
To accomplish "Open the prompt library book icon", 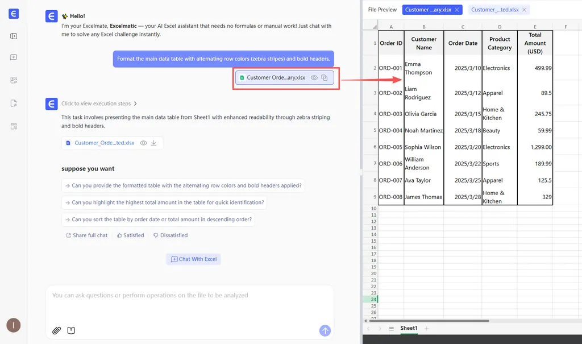I will (71, 330).
